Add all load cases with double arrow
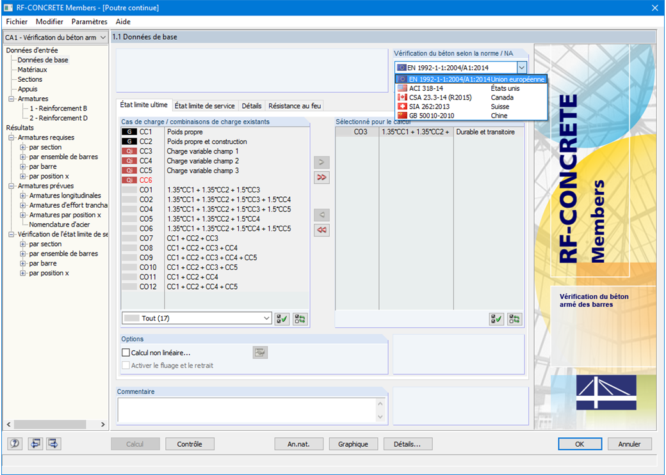666x475 pixels. 321,177
